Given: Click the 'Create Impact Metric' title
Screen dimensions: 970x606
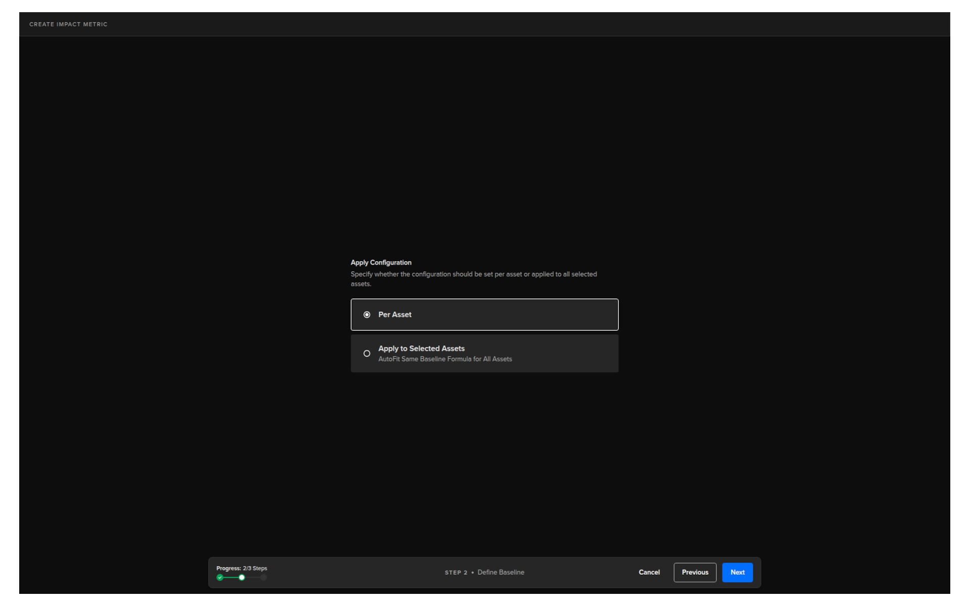Looking at the screenshot, I should click(x=68, y=24).
